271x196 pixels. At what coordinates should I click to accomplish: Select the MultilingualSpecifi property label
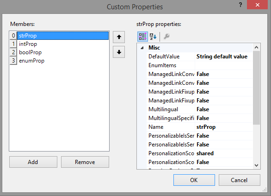click(x=171, y=118)
